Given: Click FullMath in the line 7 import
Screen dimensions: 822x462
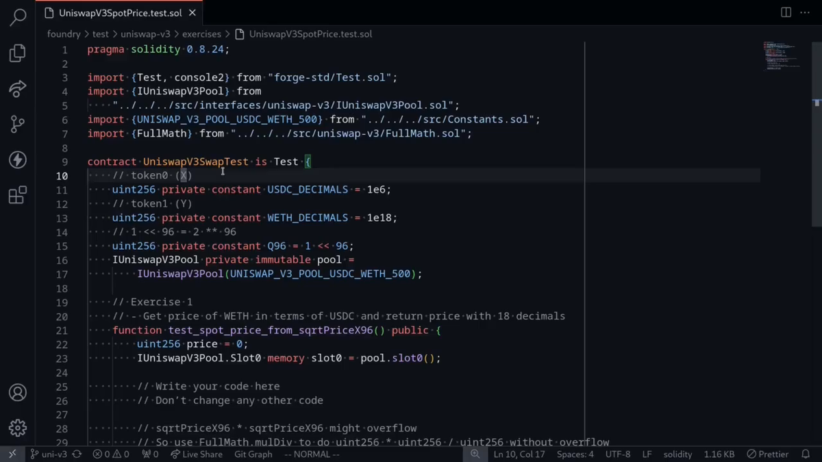Looking at the screenshot, I should pos(162,133).
